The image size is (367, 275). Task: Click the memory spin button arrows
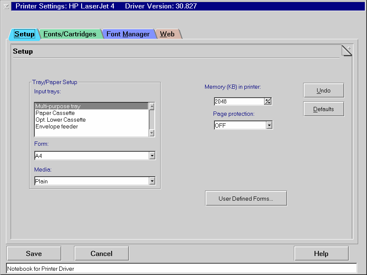click(268, 101)
